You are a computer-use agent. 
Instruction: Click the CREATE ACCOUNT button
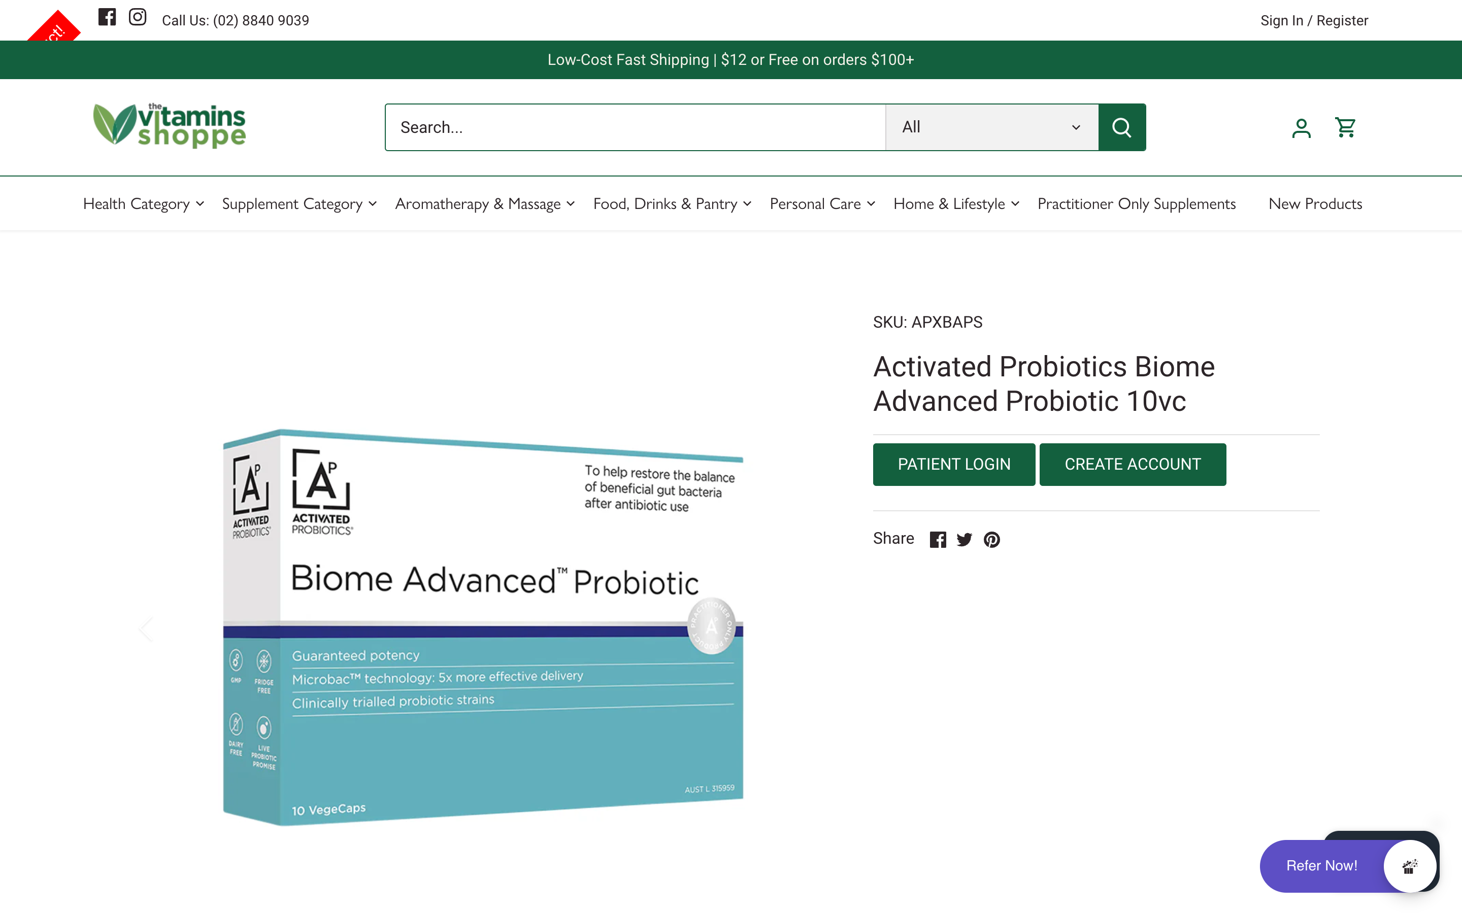pos(1132,464)
